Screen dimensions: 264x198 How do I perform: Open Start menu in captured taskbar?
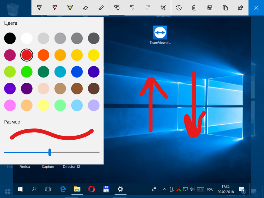(20, 189)
